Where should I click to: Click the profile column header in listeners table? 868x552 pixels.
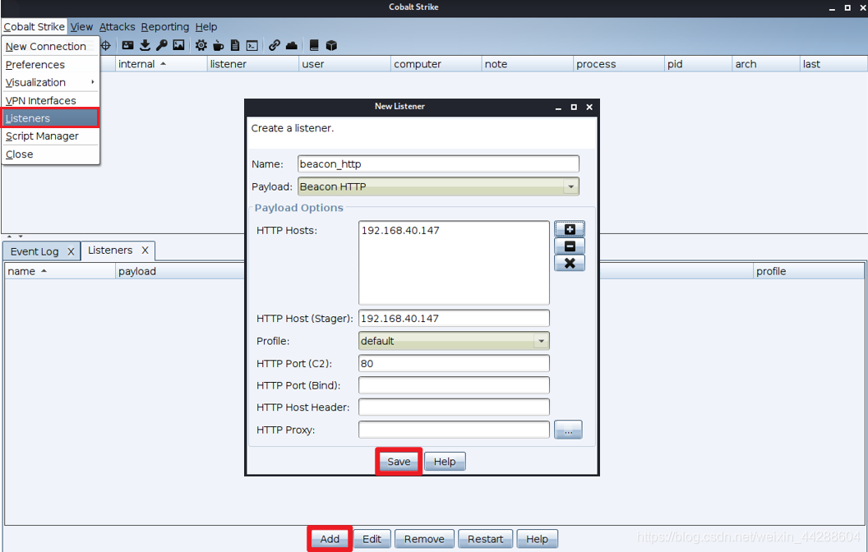pos(809,271)
